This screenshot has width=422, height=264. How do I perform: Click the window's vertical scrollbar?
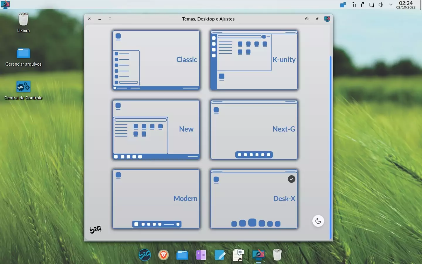(x=331, y=148)
